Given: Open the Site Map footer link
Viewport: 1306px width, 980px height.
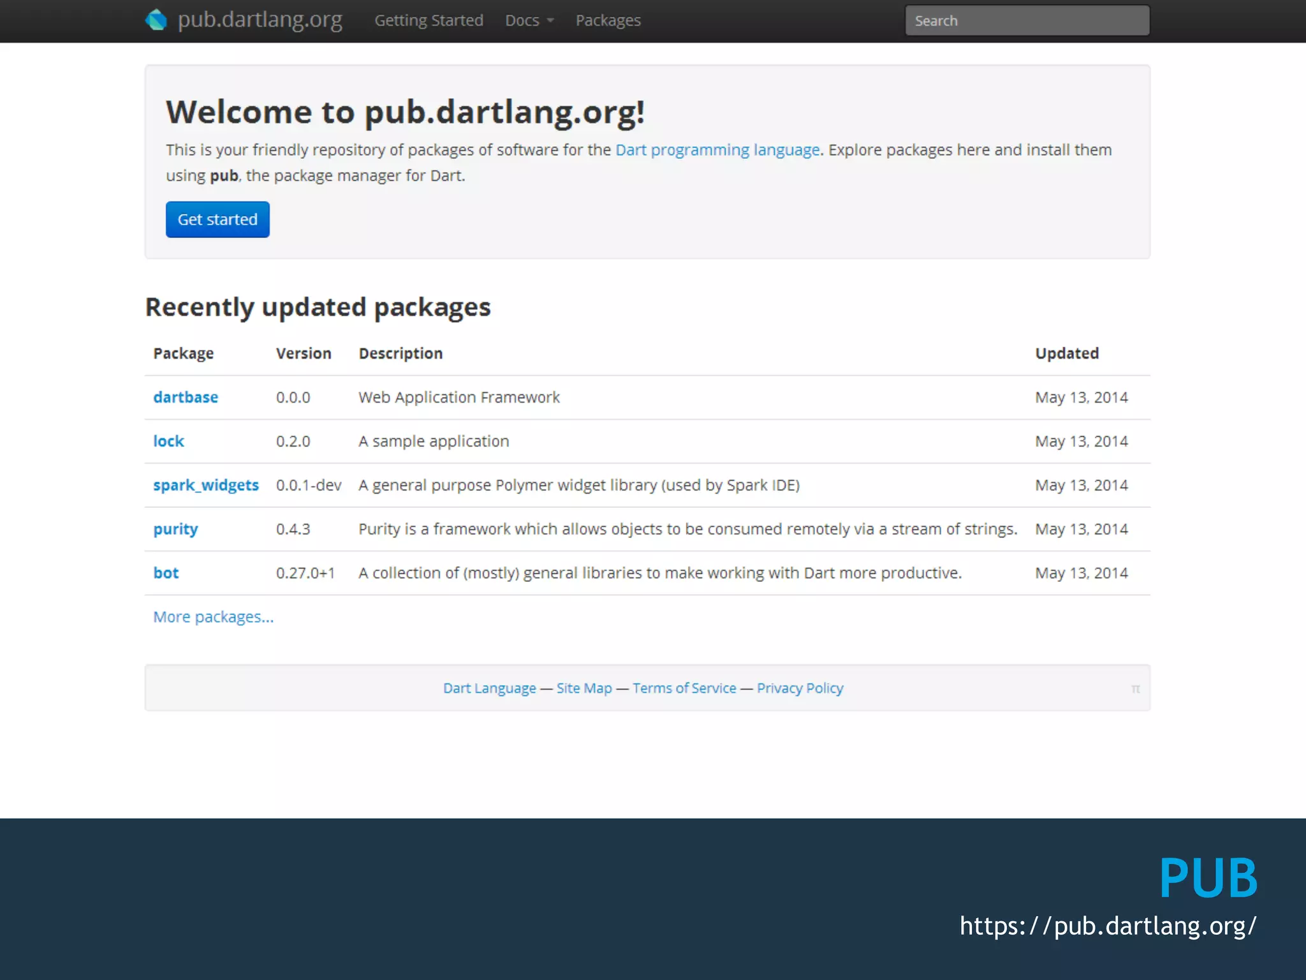Looking at the screenshot, I should (x=583, y=688).
